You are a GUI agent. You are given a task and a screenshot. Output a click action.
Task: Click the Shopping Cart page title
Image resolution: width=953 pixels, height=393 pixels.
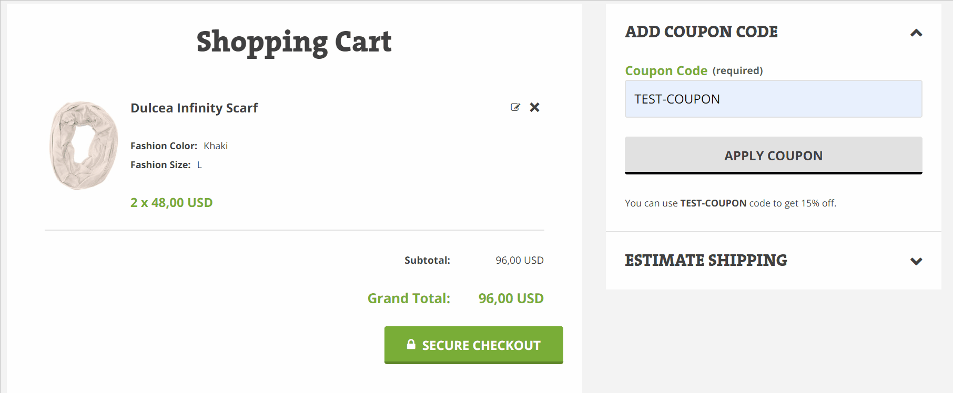click(x=294, y=42)
